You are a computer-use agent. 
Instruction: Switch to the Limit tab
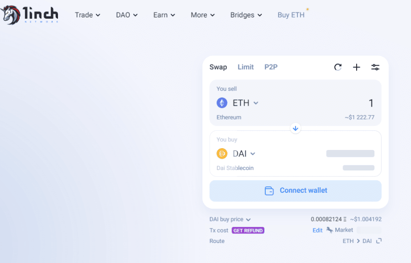[x=246, y=67]
